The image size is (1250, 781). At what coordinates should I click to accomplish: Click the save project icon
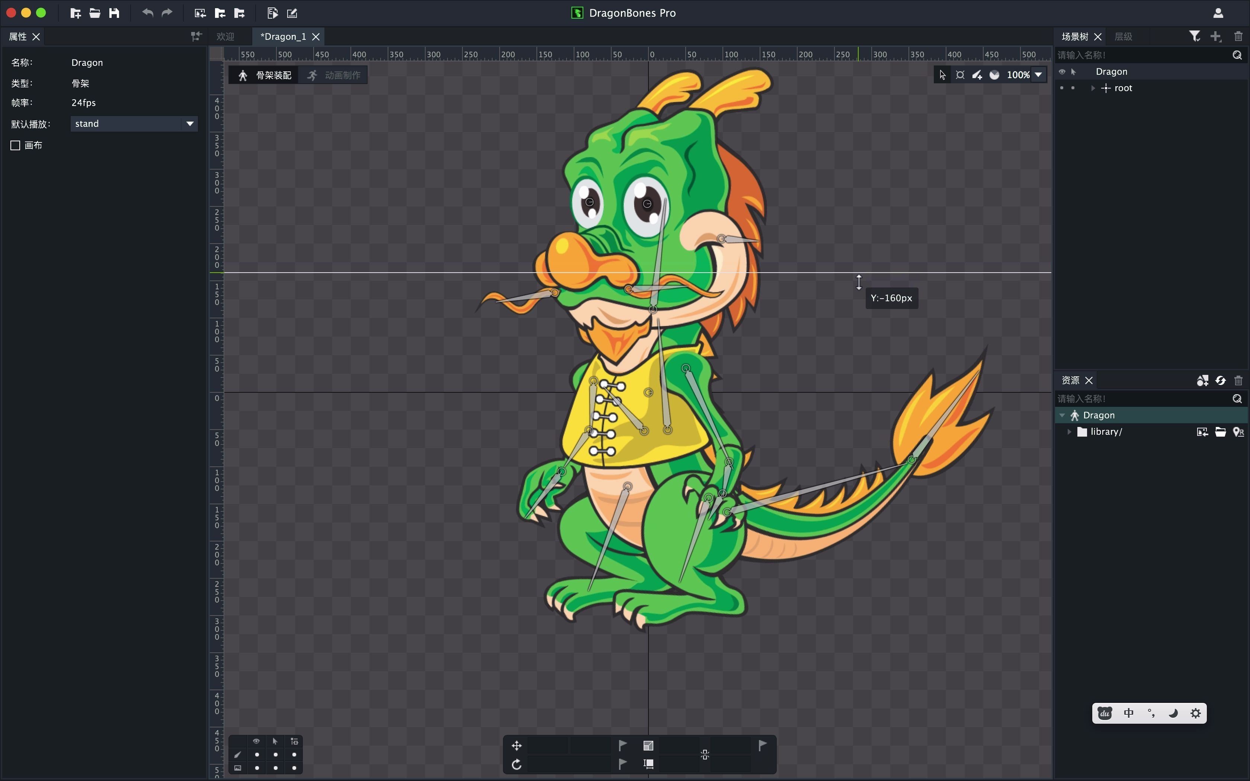[x=114, y=13]
